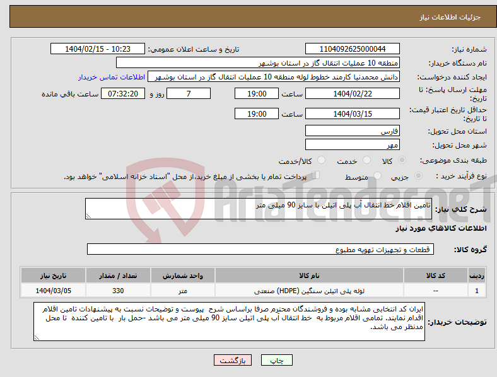Click the ایجاد کننده درخواست field
This screenshot has width=497, height=377.
pyautogui.click(x=274, y=77)
